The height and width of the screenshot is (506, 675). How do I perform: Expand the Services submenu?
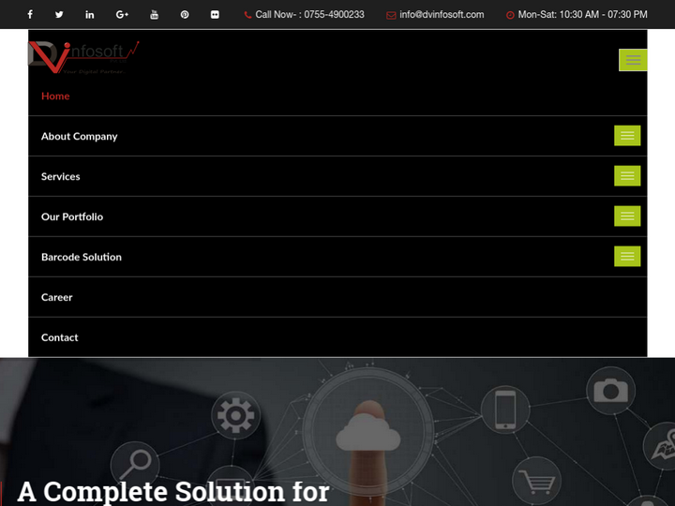point(627,176)
